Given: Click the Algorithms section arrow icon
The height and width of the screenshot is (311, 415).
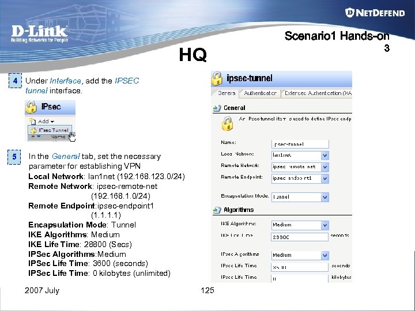Looking at the screenshot, I should pos(217,210).
